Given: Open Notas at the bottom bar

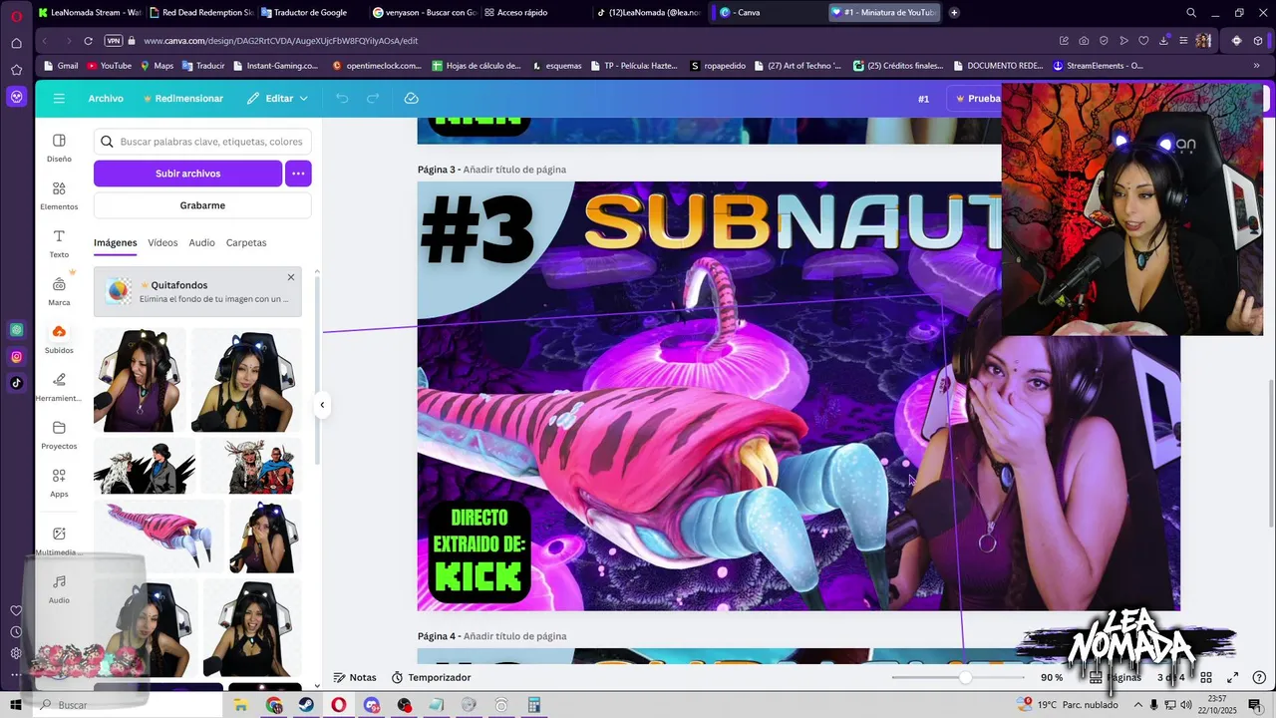Looking at the screenshot, I should (355, 677).
